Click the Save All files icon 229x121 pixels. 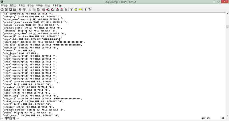click(10, 9)
